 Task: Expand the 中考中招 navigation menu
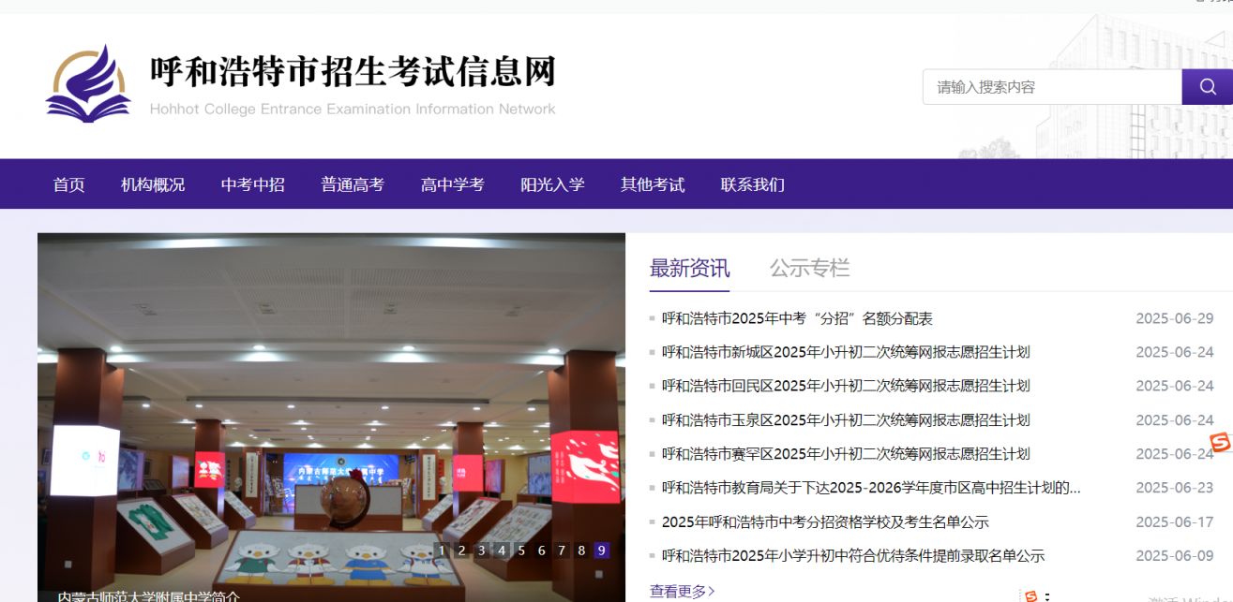(252, 184)
